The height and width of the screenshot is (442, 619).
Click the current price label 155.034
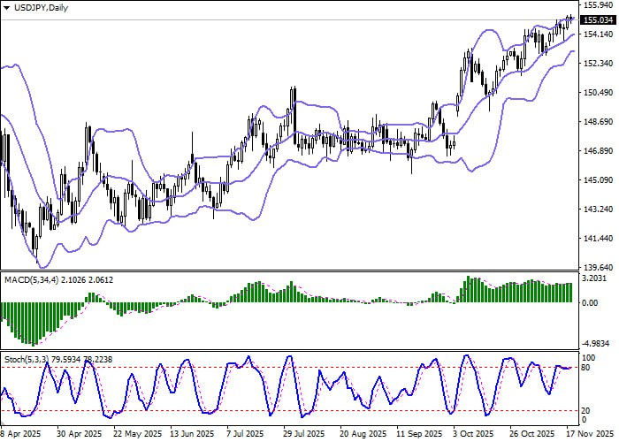pos(598,19)
